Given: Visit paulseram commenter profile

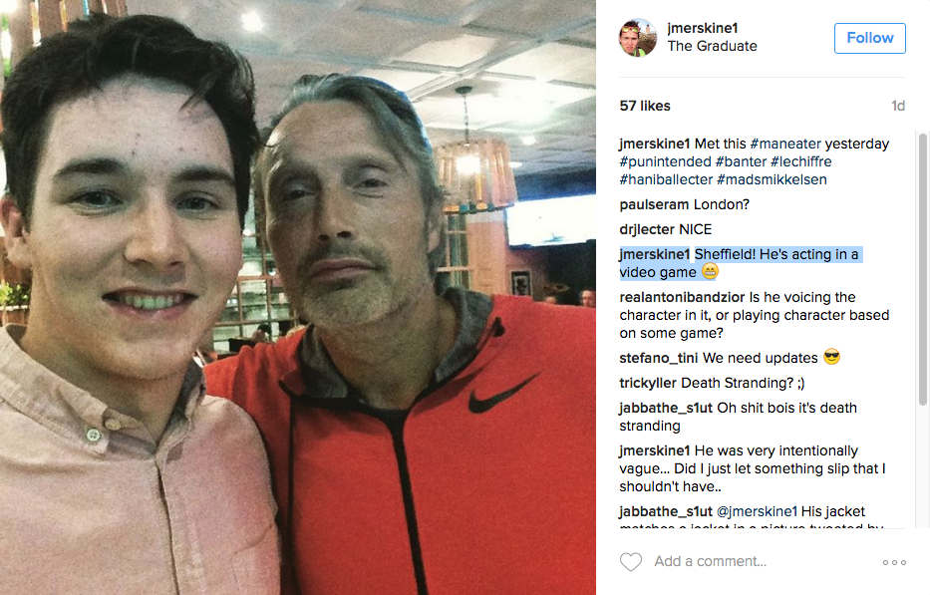Looking at the screenshot, I should tap(654, 204).
